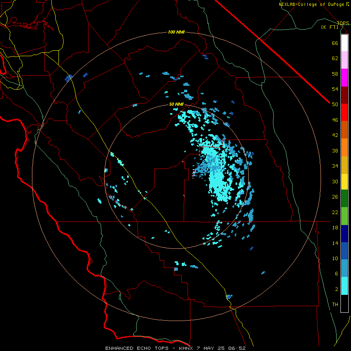This screenshot has height=351, width=351.
Task: Click the navy blue legend swatch
Action: (344, 234)
